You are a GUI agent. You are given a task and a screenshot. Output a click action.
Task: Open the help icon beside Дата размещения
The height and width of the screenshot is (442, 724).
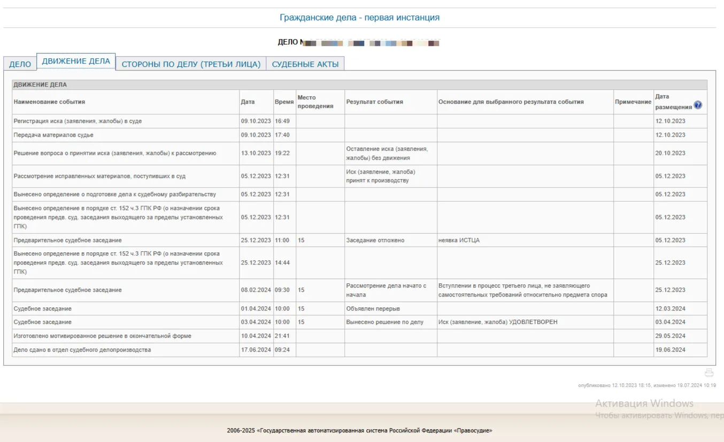pyautogui.click(x=698, y=105)
